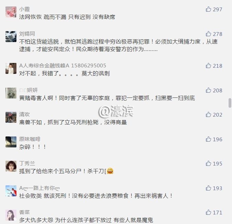Like 小霞's comment with 297 likes
The height and width of the screenshot is (224, 232).
(x=208, y=9)
